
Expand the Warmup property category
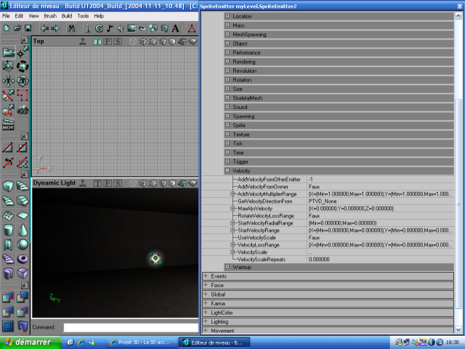tap(227, 267)
